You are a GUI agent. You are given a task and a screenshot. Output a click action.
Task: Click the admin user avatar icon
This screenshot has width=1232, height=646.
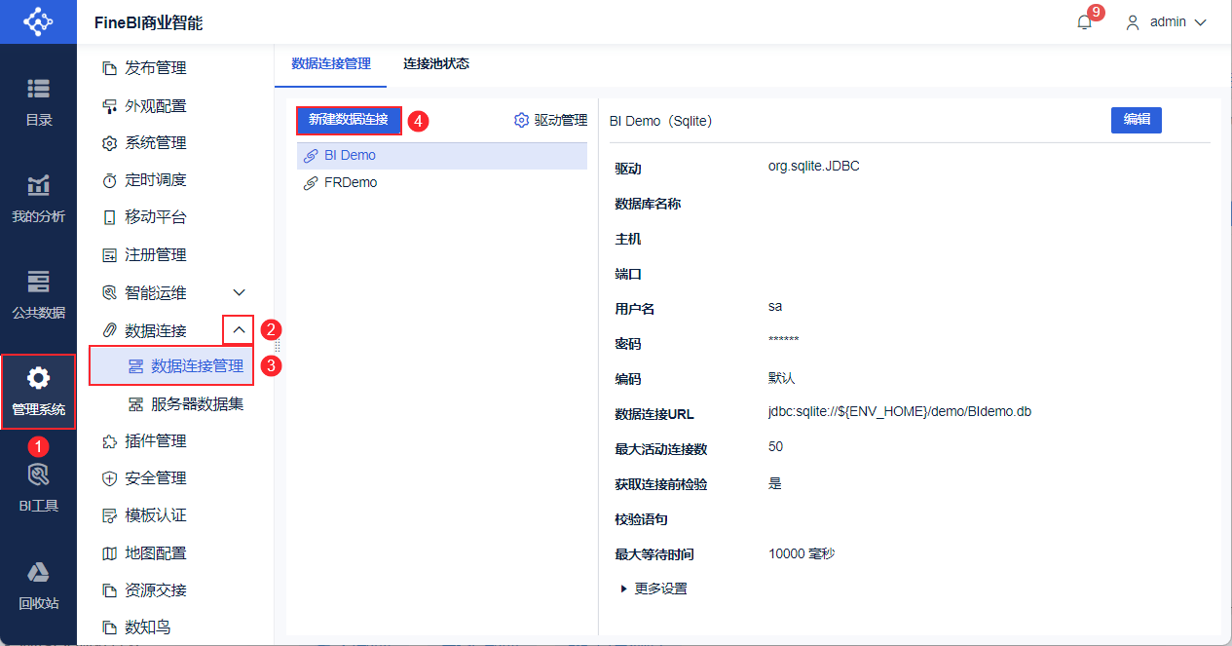click(x=1133, y=22)
